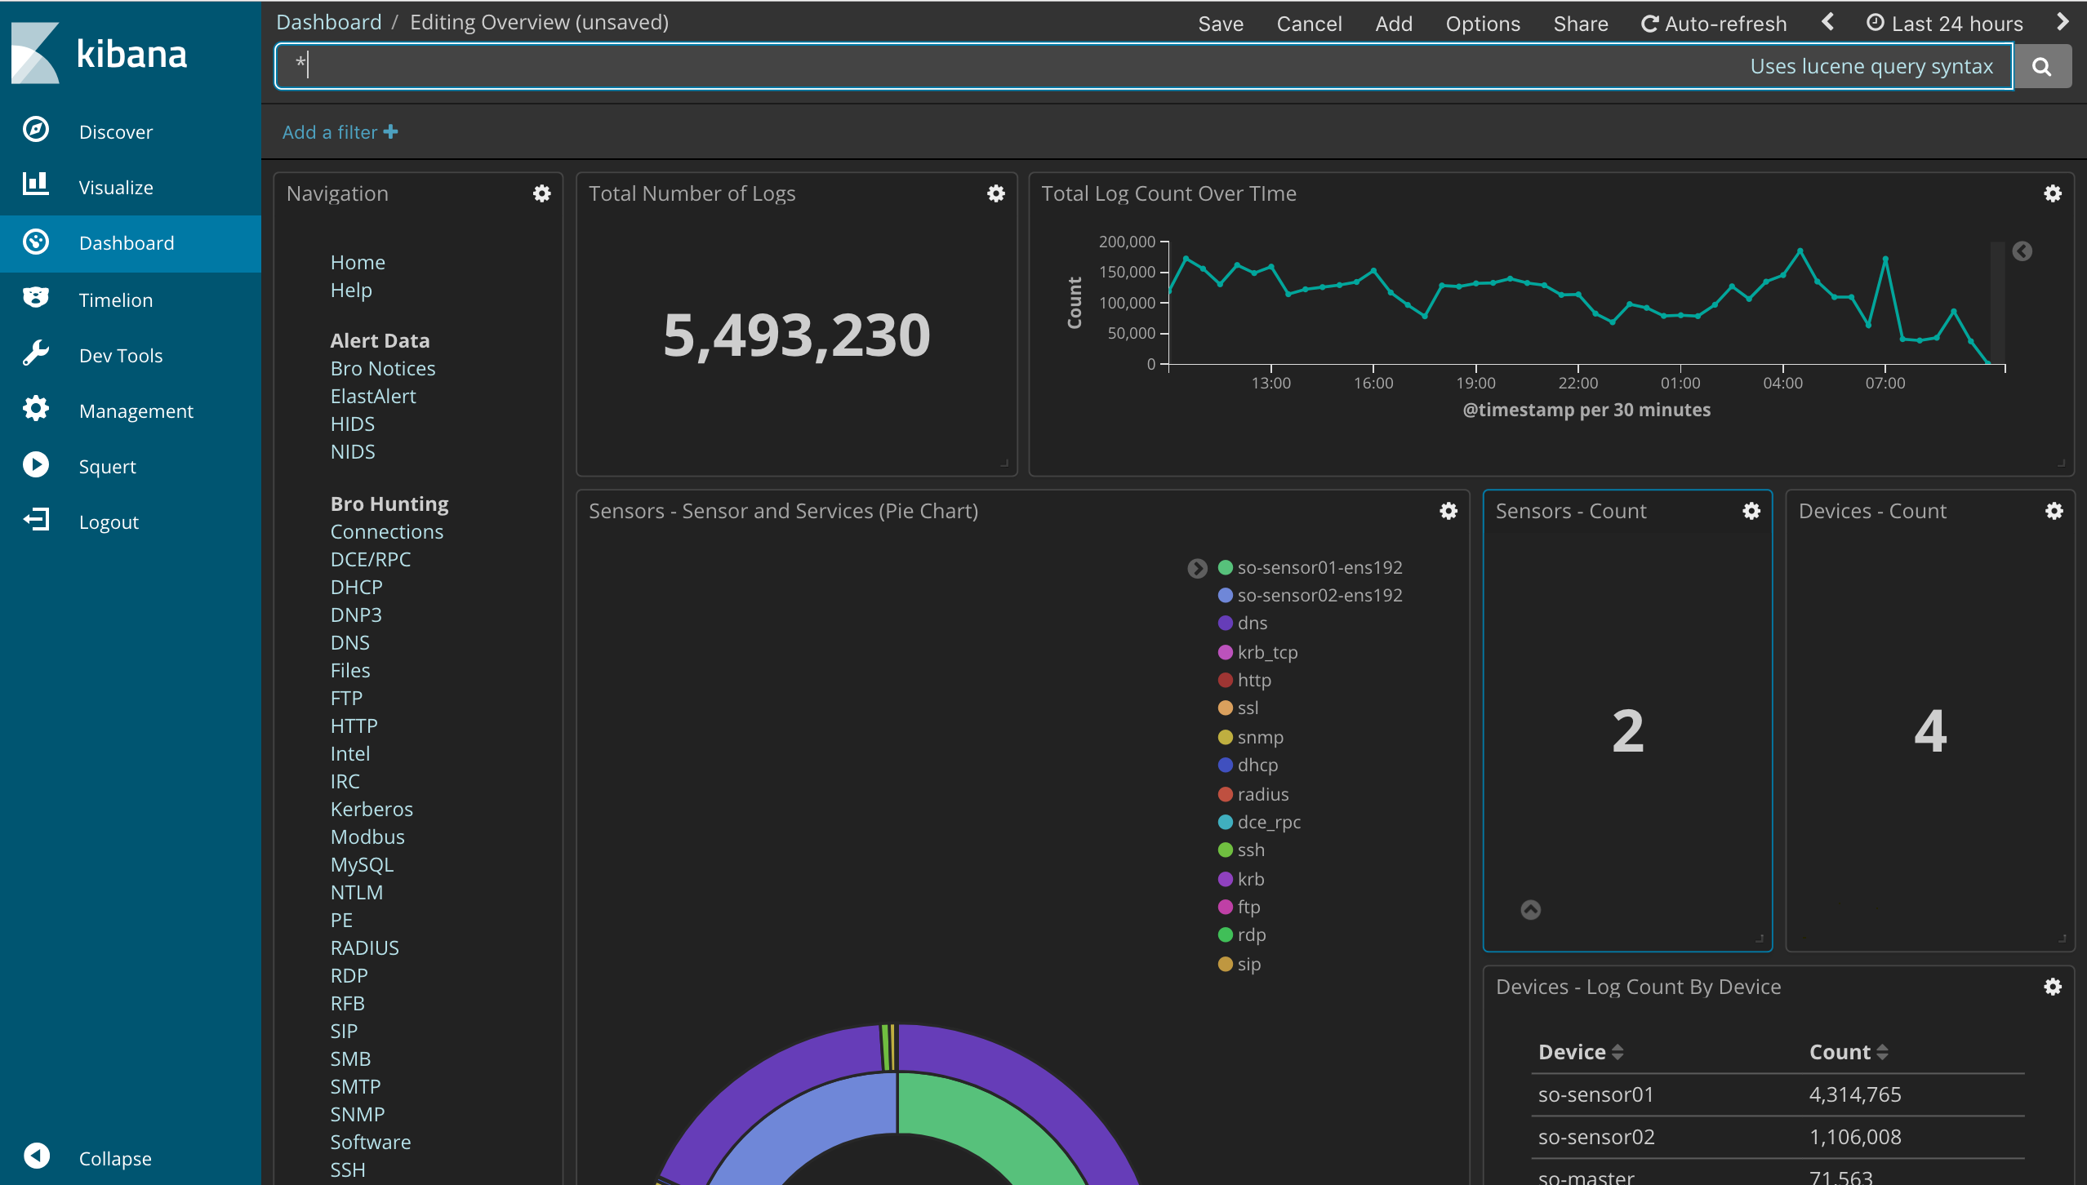Open the RADIUS navigation link
The height and width of the screenshot is (1185, 2087).
point(365,948)
